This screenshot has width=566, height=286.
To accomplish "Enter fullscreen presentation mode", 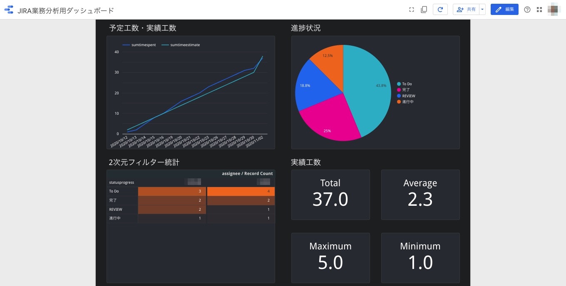I will (412, 10).
